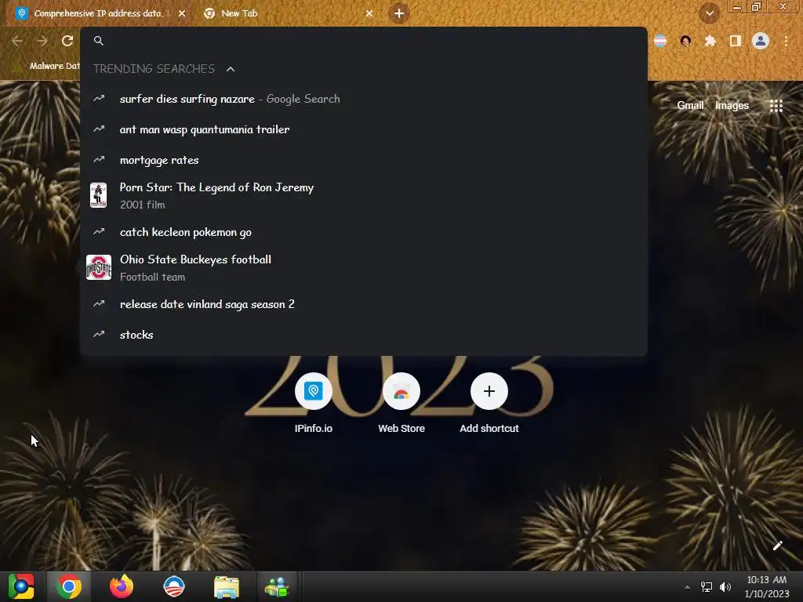Open the blue-red circle logo taskbar app
Screen dimensions: 803x602
coord(173,586)
